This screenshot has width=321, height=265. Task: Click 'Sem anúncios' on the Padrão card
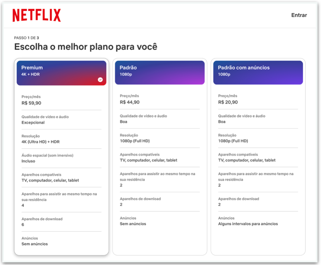133,224
